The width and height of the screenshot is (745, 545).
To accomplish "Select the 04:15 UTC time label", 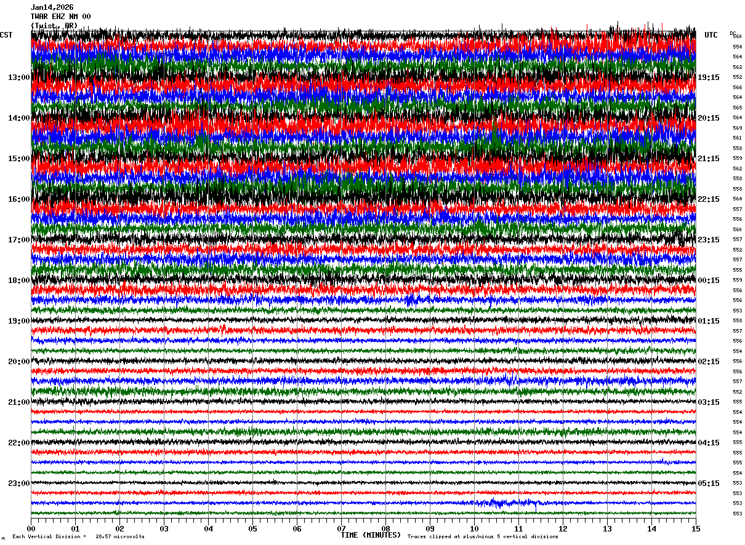I will click(x=709, y=443).
